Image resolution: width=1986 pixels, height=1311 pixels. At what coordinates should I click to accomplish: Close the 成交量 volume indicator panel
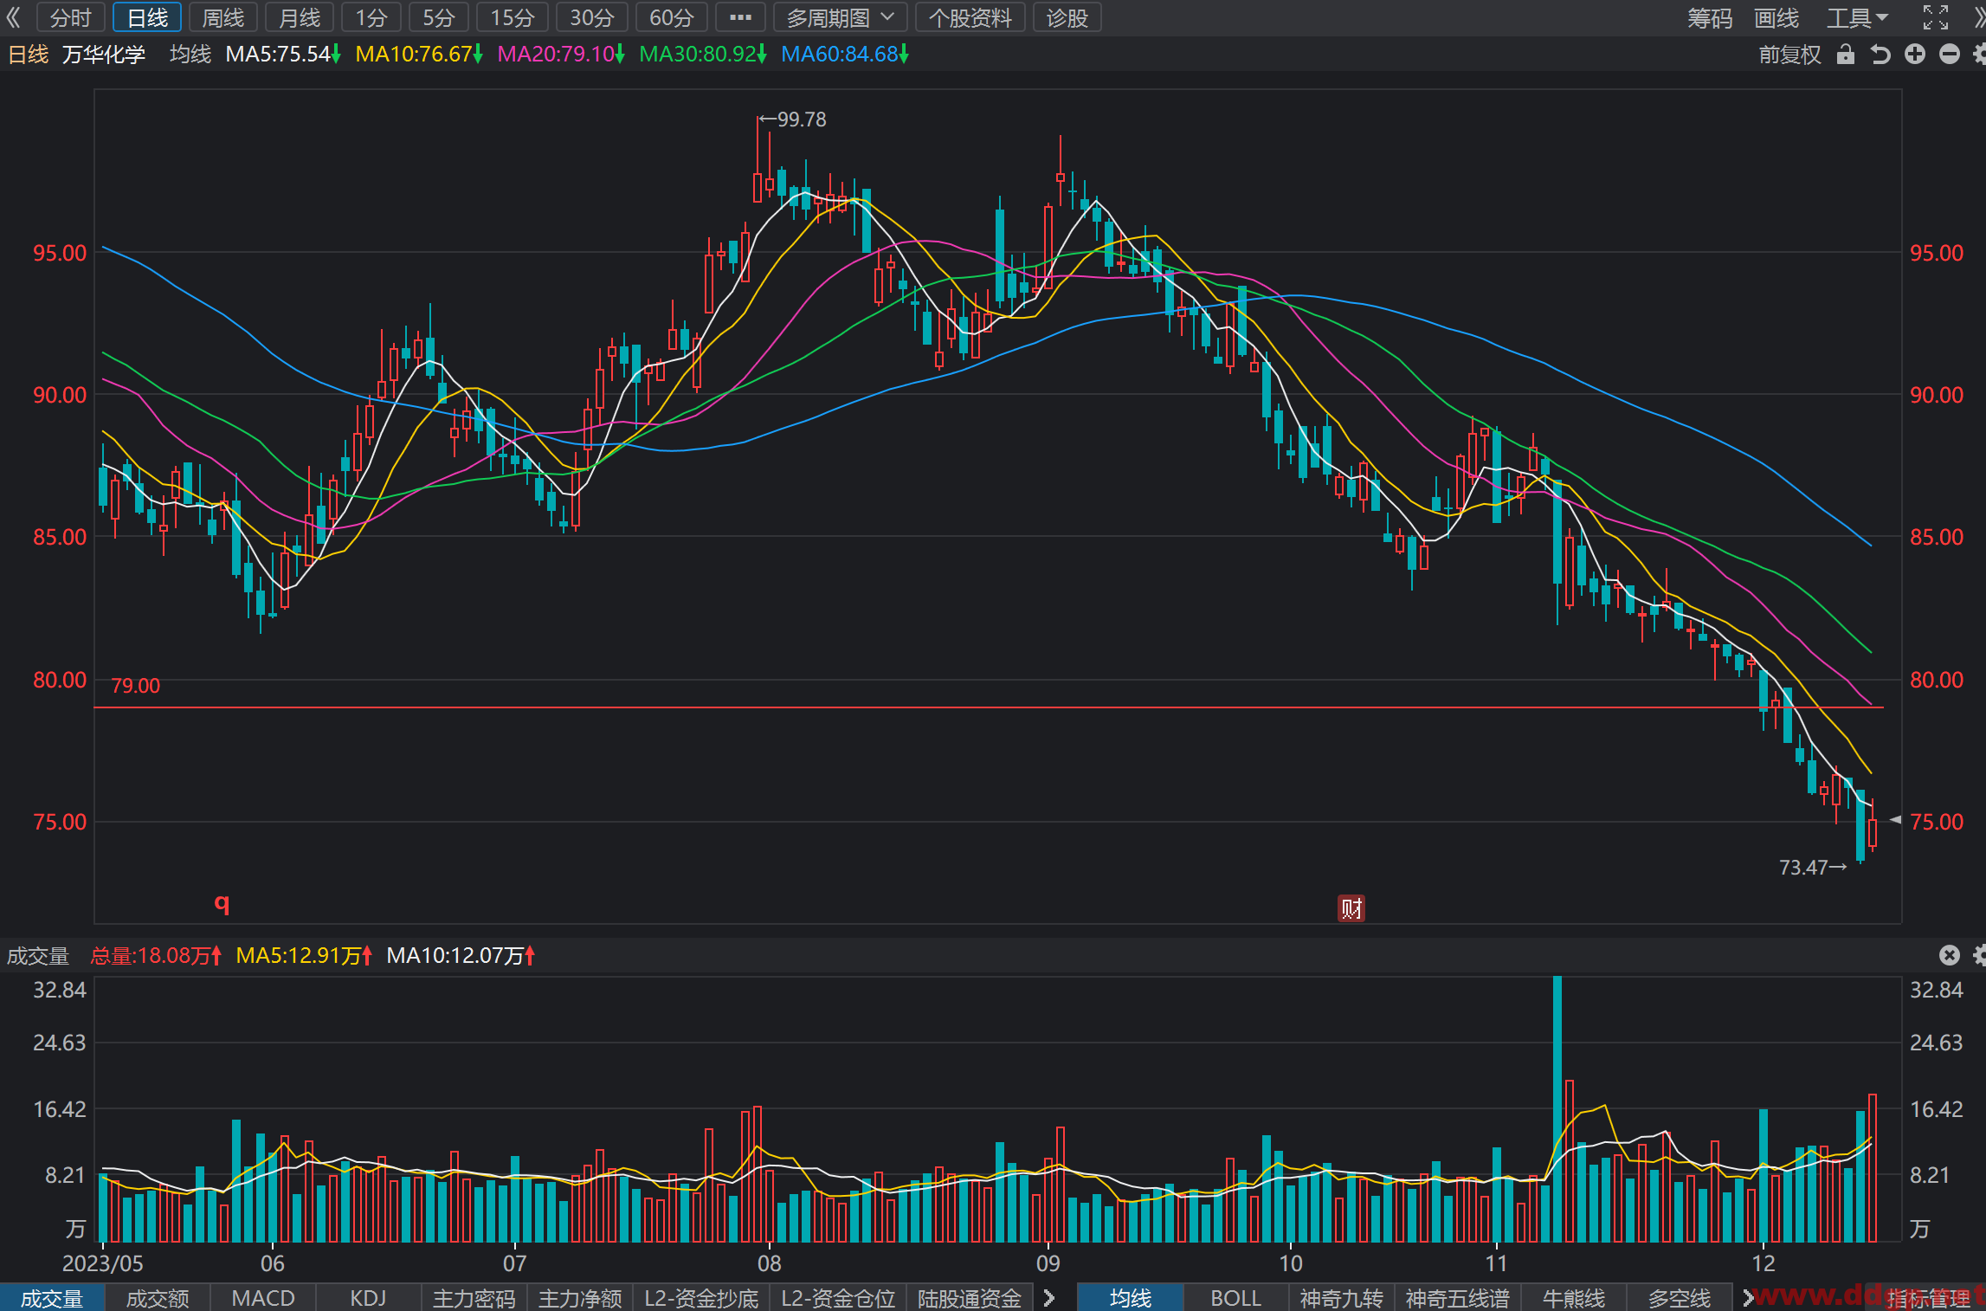pos(1949,955)
